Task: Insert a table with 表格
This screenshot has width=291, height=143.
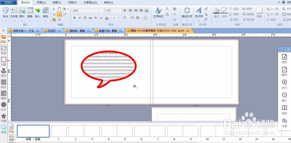Action: (30, 13)
